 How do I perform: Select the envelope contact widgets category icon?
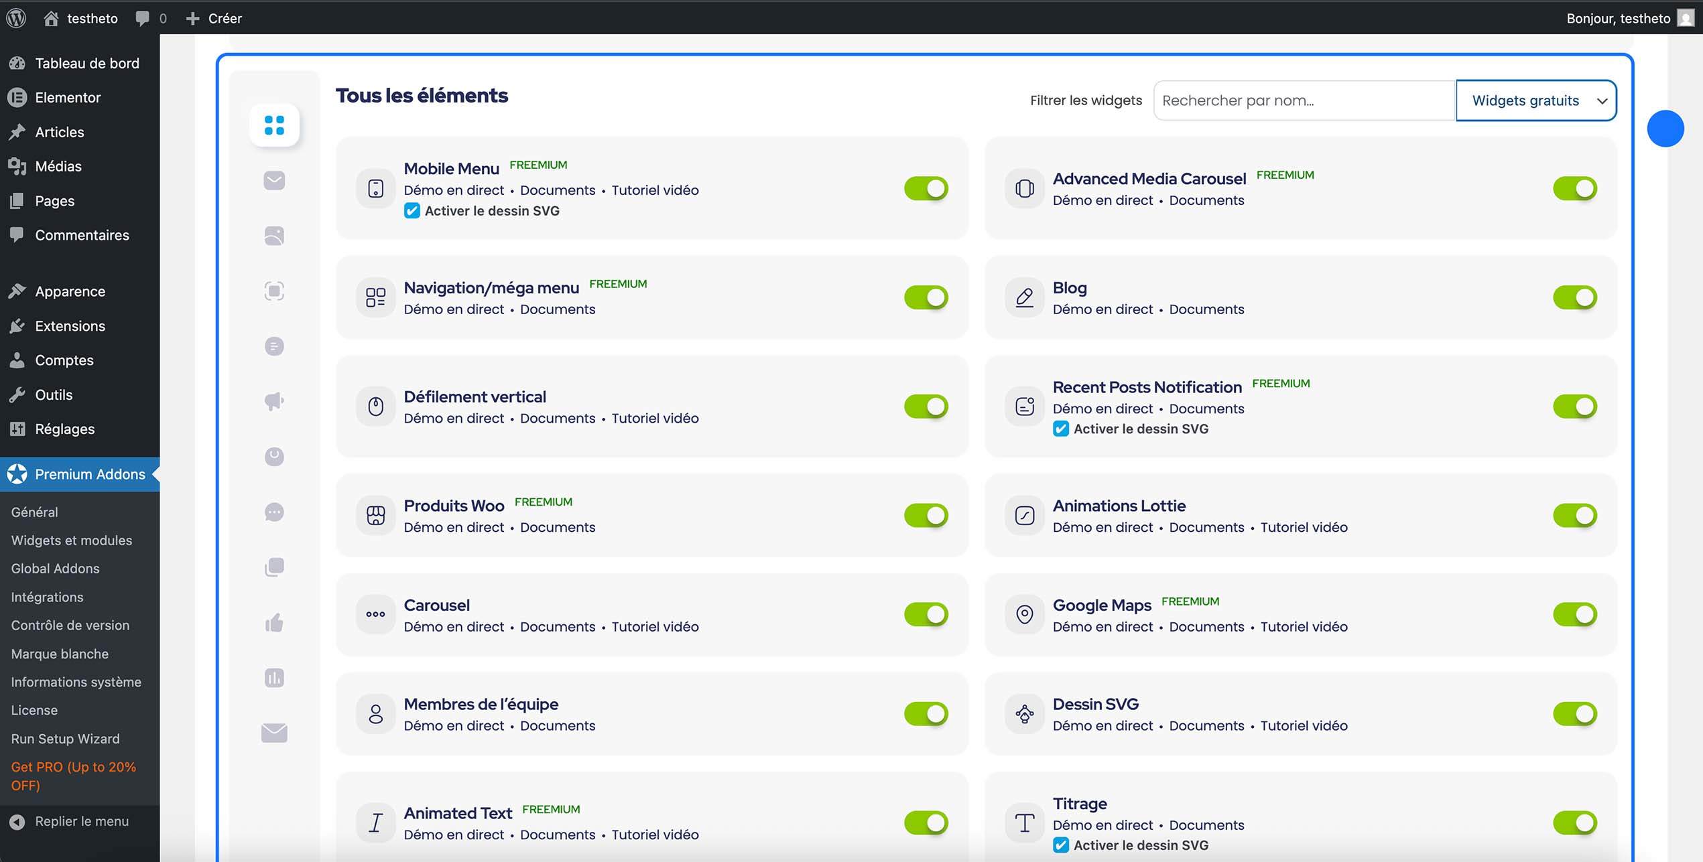click(273, 733)
